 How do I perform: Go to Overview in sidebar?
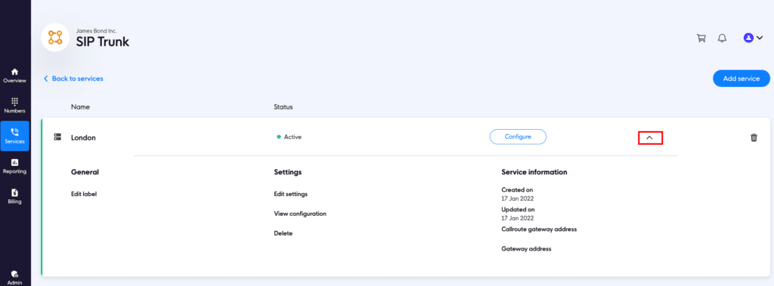pos(15,76)
